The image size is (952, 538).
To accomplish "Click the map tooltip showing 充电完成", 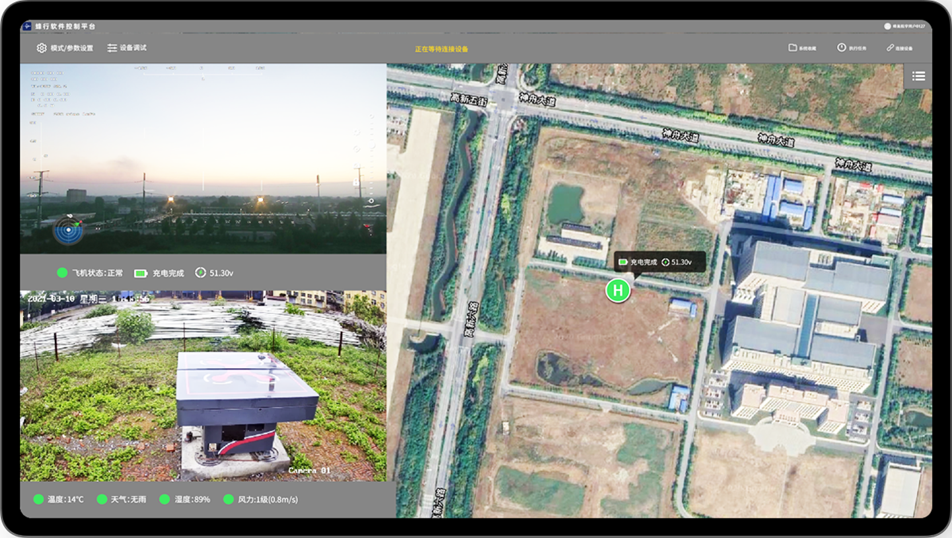I will [659, 262].
